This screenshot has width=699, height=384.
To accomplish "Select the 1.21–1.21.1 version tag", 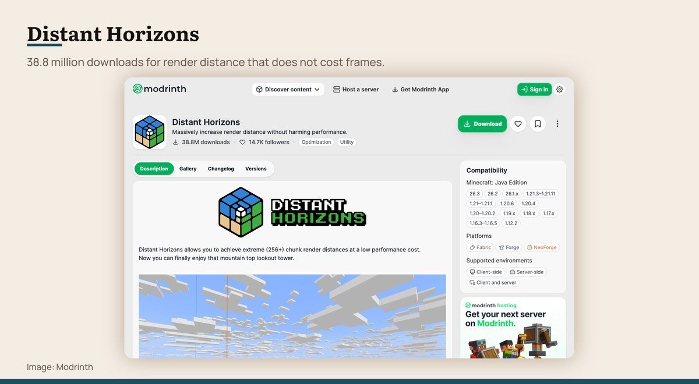I will click(481, 204).
